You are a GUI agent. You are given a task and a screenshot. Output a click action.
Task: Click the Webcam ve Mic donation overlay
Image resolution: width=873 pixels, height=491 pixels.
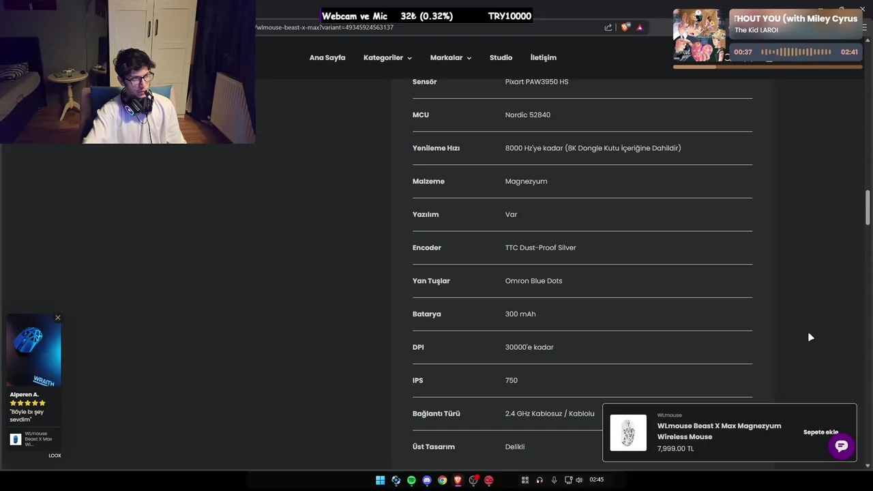[x=427, y=16]
